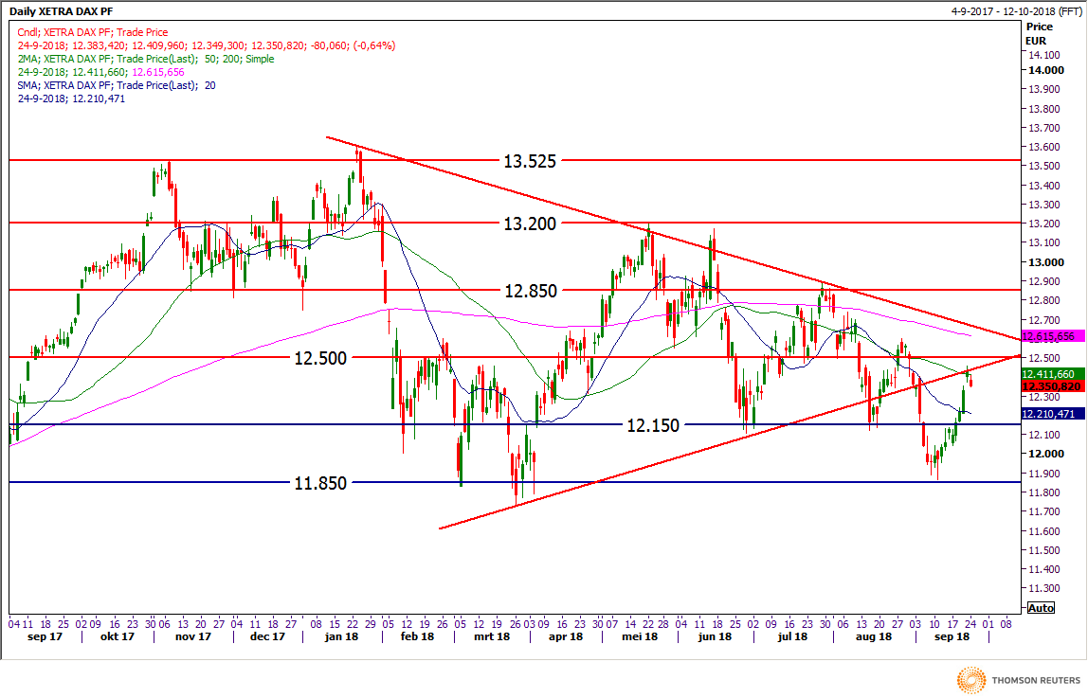
Task: Click the magenta 12.615,656 price tag
Action: tap(1052, 336)
